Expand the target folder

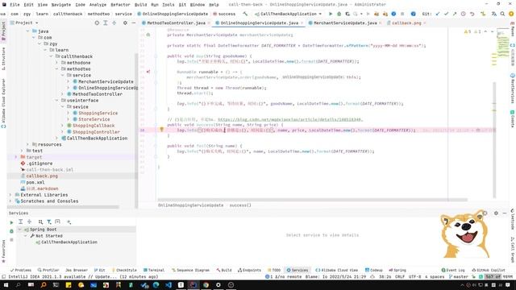point(16,157)
